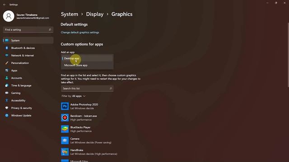Select the Camera app icon
This screenshot has width=289, height=162.
[x=65, y=140]
